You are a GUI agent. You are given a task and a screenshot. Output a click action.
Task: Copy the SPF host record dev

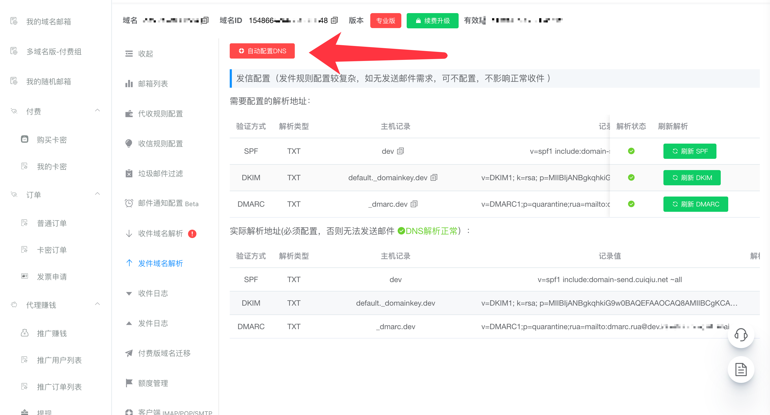coord(401,151)
